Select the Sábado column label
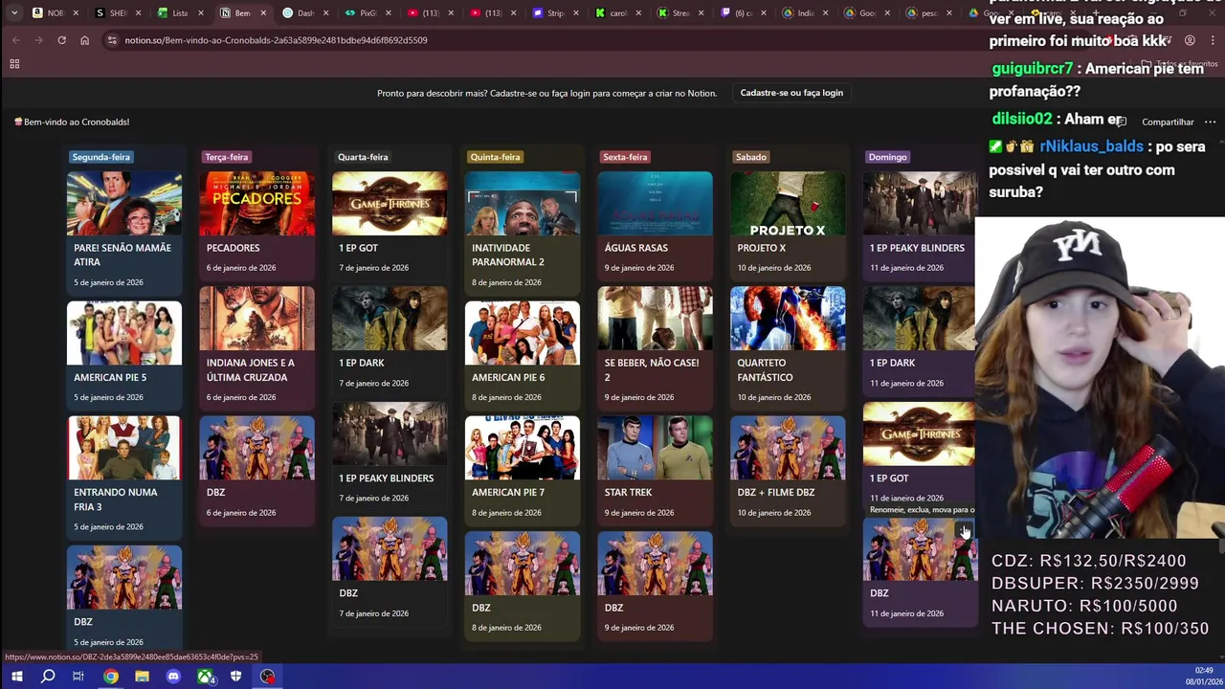 click(751, 157)
